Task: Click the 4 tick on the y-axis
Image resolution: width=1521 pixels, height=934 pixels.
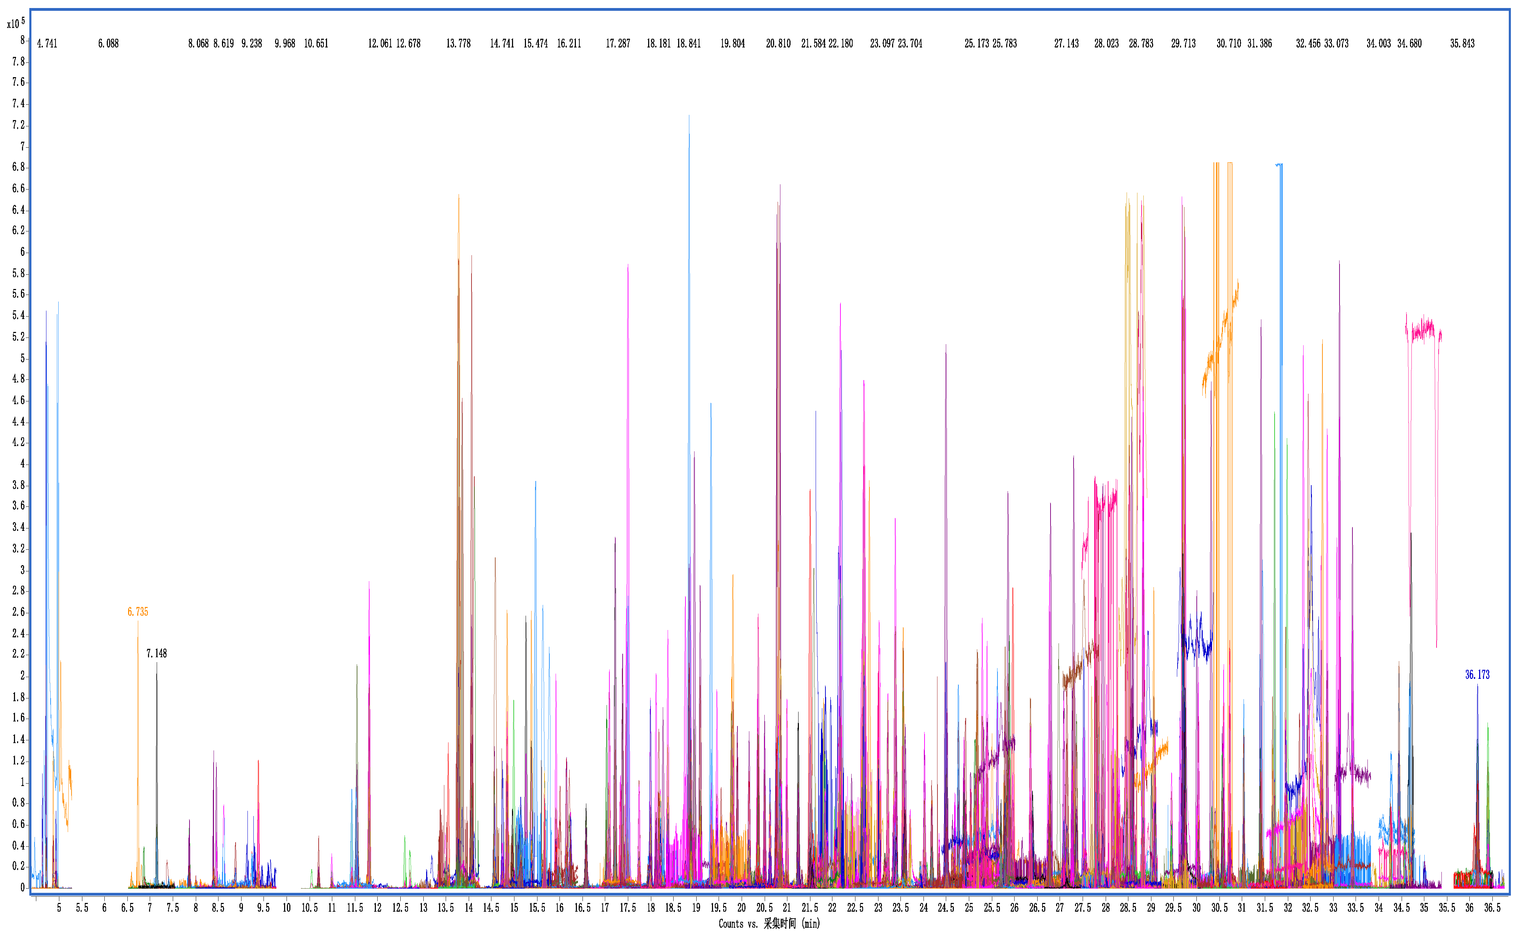Action: tap(22, 463)
